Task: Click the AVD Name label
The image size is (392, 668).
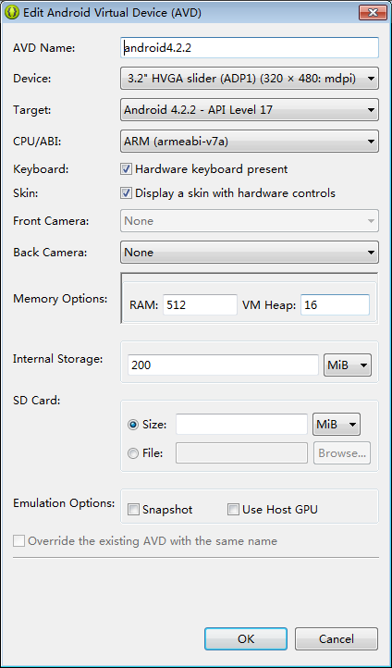Action: click(x=43, y=48)
